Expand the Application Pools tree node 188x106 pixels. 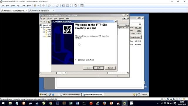click(x=44, y=30)
